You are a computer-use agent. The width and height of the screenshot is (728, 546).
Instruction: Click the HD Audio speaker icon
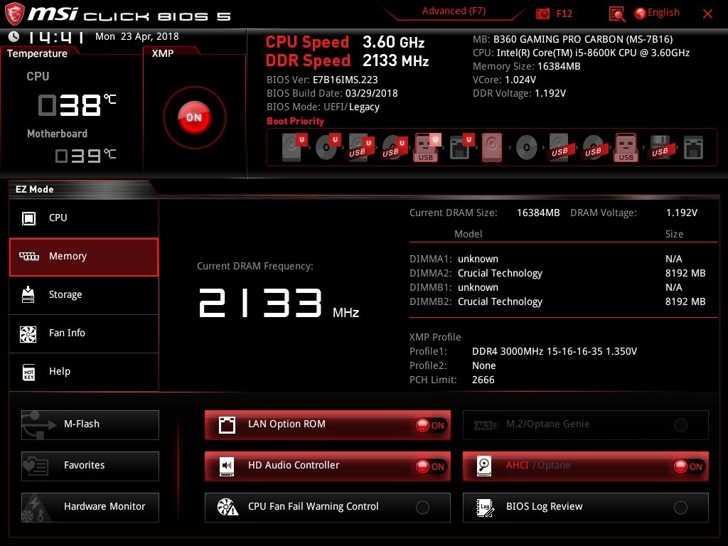tap(227, 466)
